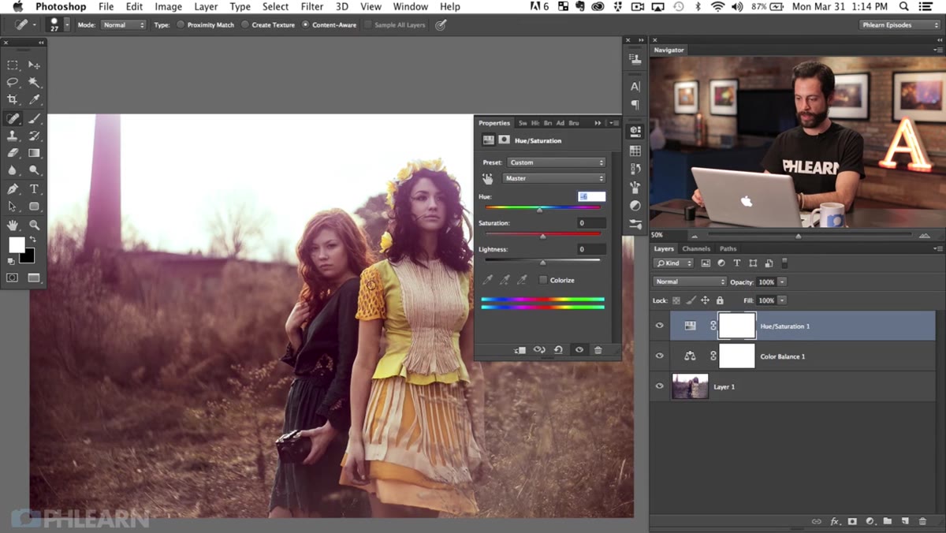Select Create Texture type option
946x533 pixels.
pyautogui.click(x=245, y=24)
